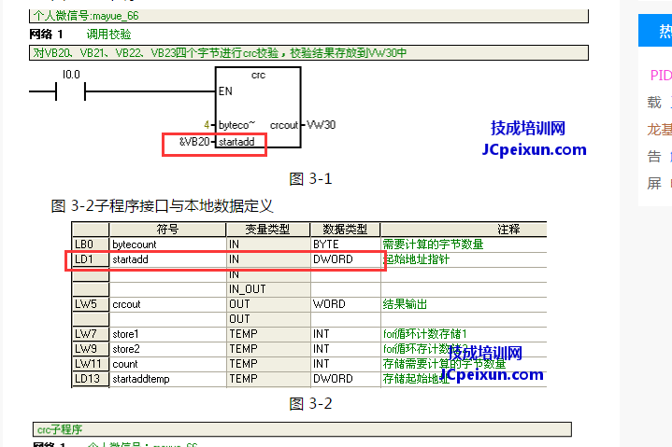Click the EN input of crc block

(x=225, y=91)
